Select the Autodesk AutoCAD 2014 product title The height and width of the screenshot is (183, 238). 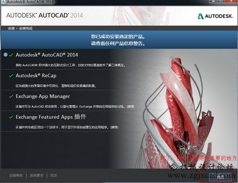pos(47,55)
